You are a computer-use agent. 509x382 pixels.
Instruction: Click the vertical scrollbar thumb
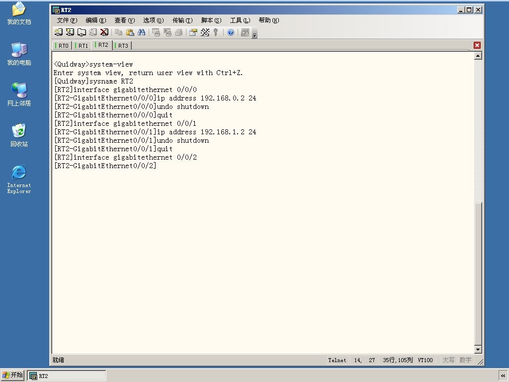click(478, 274)
